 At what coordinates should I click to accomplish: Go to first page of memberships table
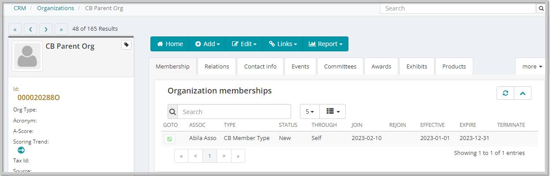181,156
